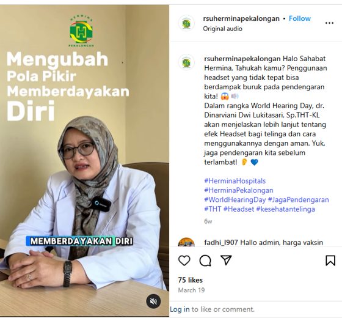Viewport: 342px width, 318px height.
Task: Open comments with the speech bubble icon
Action: click(x=205, y=261)
